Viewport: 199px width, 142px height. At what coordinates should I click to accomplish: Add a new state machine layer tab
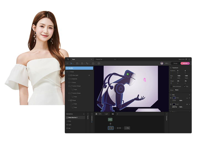[118, 114]
